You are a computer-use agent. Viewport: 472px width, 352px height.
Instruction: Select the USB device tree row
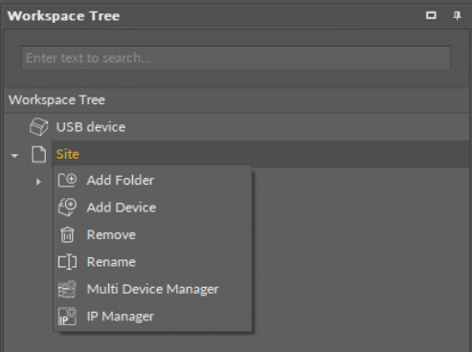236,127
